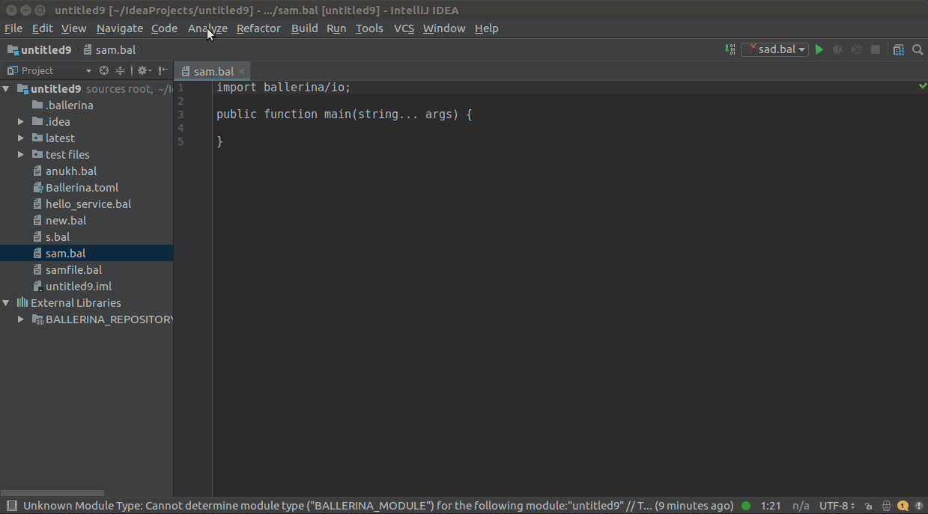Screen dimensions: 928x514
Task: Toggle the read-only lock icon in status bar
Action: point(869,506)
